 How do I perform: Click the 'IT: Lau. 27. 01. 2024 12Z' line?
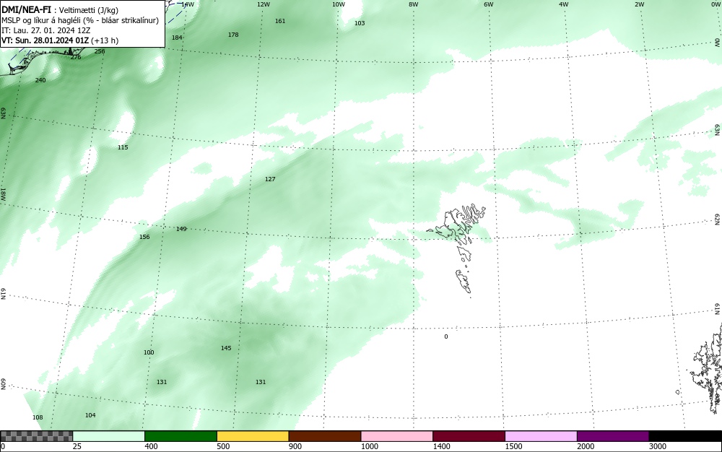[x=46, y=30]
